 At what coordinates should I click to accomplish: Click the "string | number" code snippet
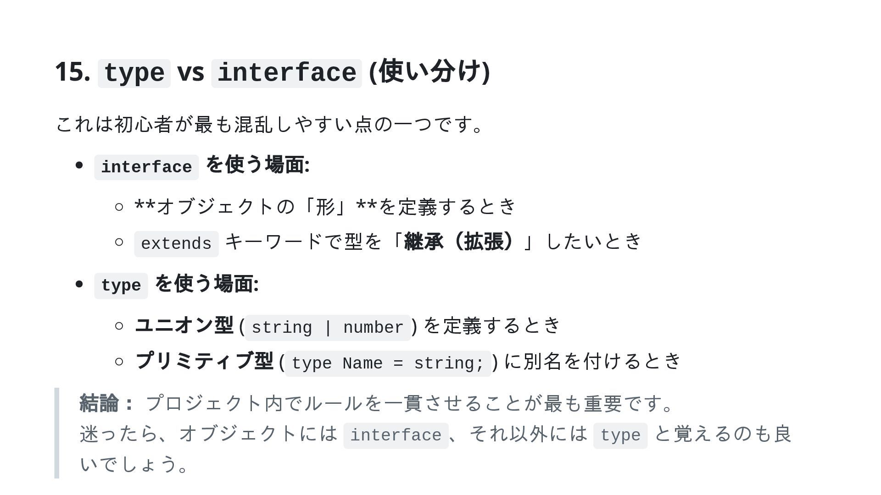[328, 328]
